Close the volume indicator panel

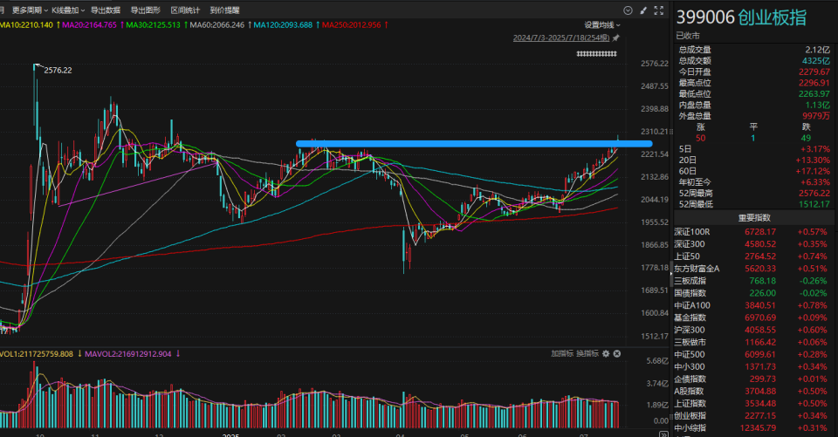tap(617, 353)
